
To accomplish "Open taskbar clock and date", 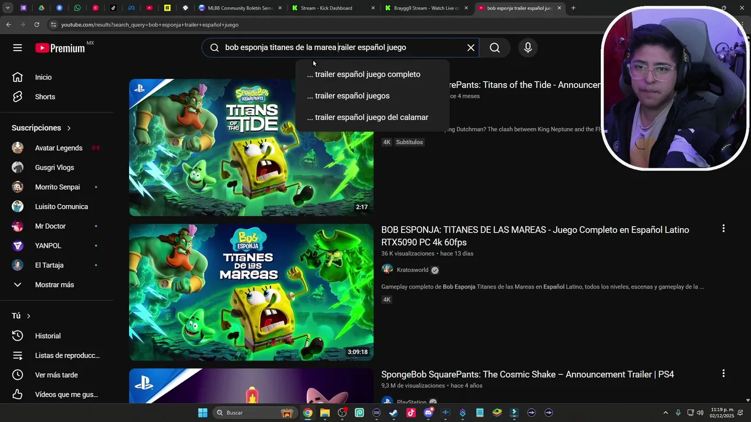I will (722, 413).
